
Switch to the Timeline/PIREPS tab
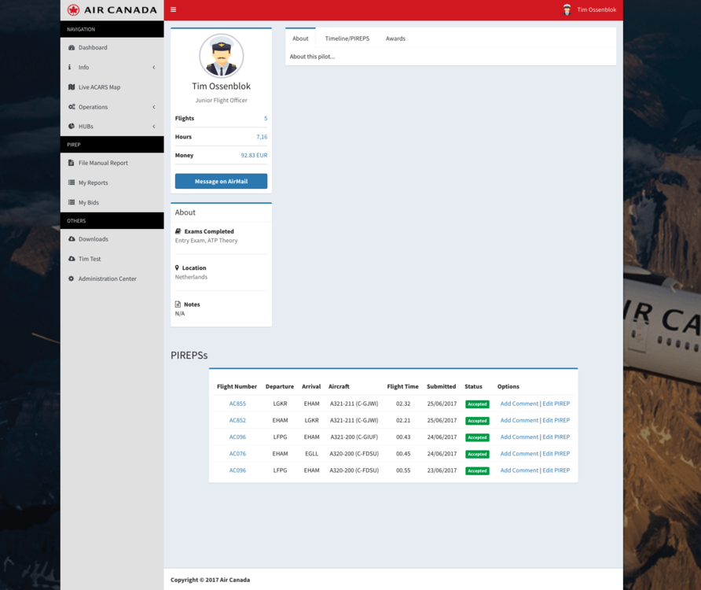347,39
